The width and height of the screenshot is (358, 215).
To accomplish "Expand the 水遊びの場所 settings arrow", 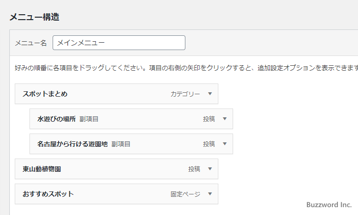I will [224, 119].
